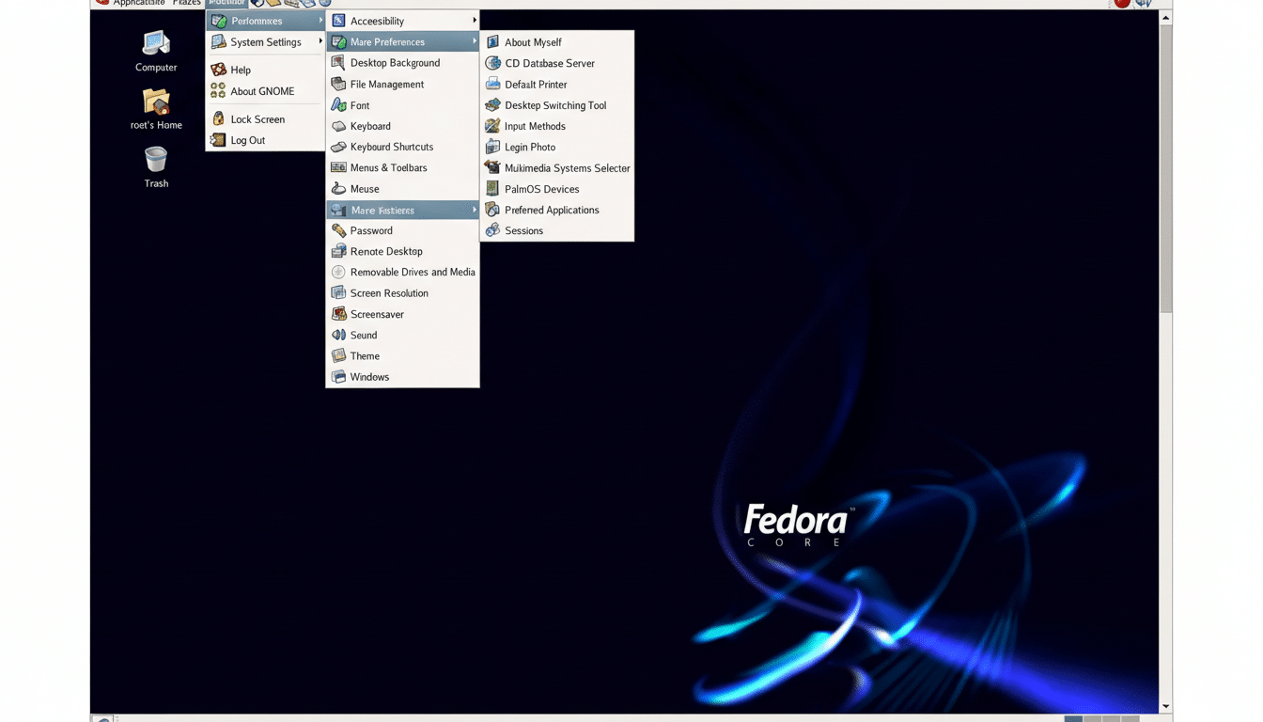1263x722 pixels.
Task: Click the red alert icon in the panel
Action: 1121,4
